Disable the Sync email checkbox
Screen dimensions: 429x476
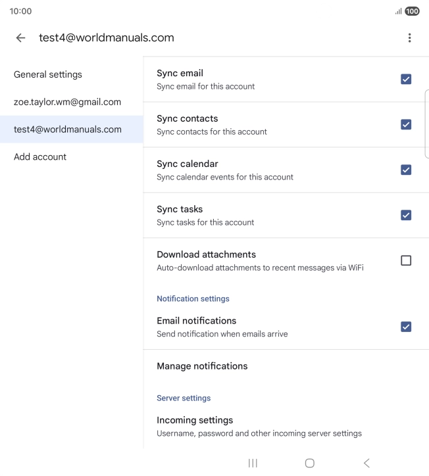click(406, 80)
